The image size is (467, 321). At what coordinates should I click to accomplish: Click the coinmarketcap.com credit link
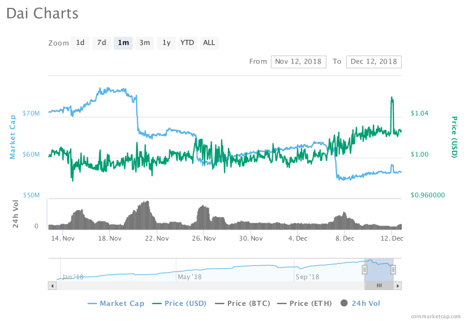(435, 317)
